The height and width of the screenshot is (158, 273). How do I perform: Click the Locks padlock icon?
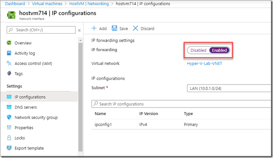point(9,138)
